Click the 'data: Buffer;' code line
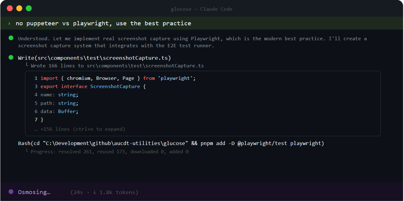 click(x=56, y=112)
